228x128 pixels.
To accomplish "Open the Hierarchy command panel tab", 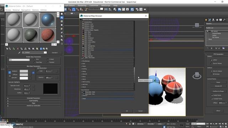I will pos(213,20).
